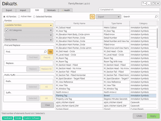Image resolution: width=161 pixels, height=121 pixels.
Task: Select the Planting Tag row
Action: pyautogui.click(x=79, y=95)
